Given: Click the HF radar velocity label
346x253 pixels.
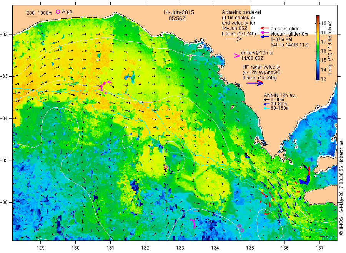Looking at the screenshot, I should pyautogui.click(x=261, y=67).
